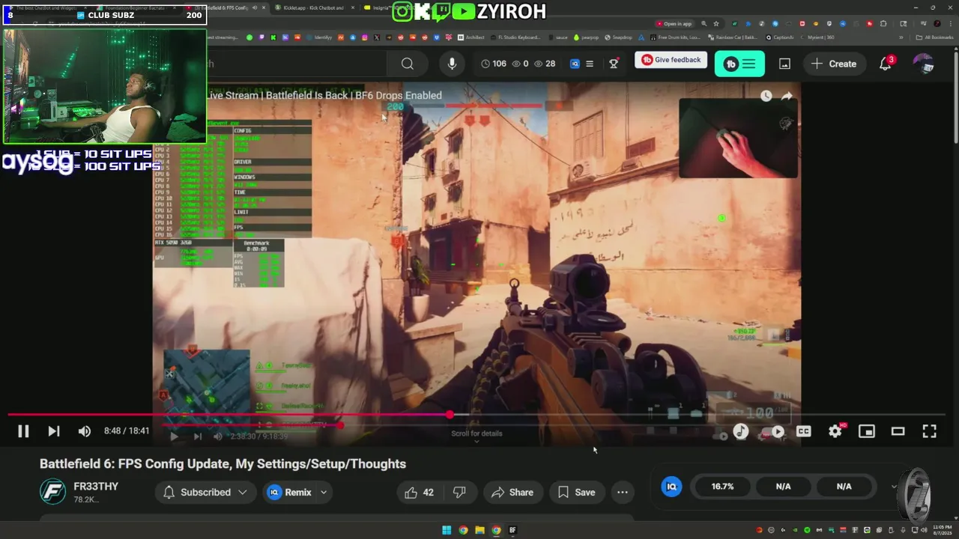Skip to the next video

click(x=54, y=431)
